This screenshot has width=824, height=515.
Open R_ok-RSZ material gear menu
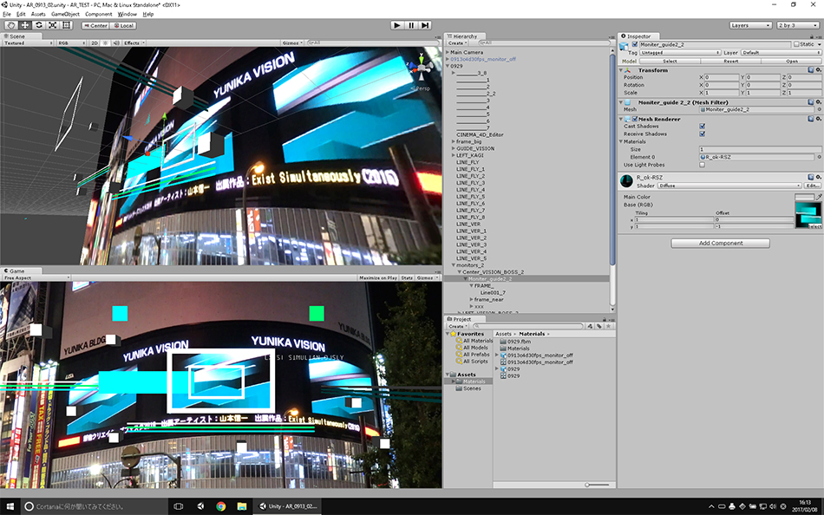818,177
